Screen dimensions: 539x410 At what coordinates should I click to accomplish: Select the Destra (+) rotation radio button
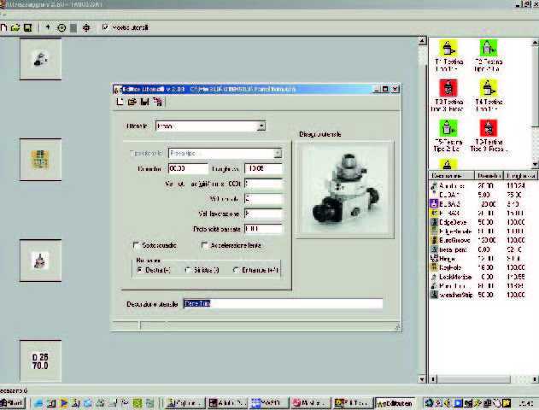[139, 270]
